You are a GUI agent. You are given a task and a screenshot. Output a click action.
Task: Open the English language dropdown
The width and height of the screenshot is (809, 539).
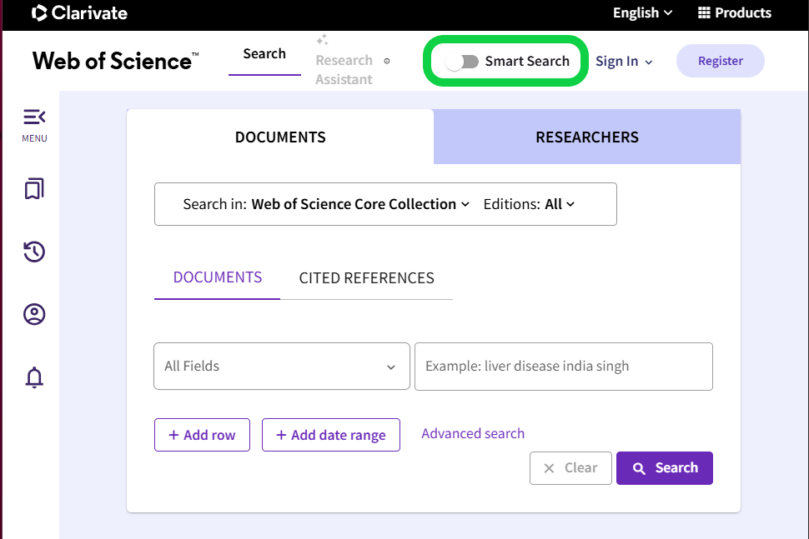[641, 12]
